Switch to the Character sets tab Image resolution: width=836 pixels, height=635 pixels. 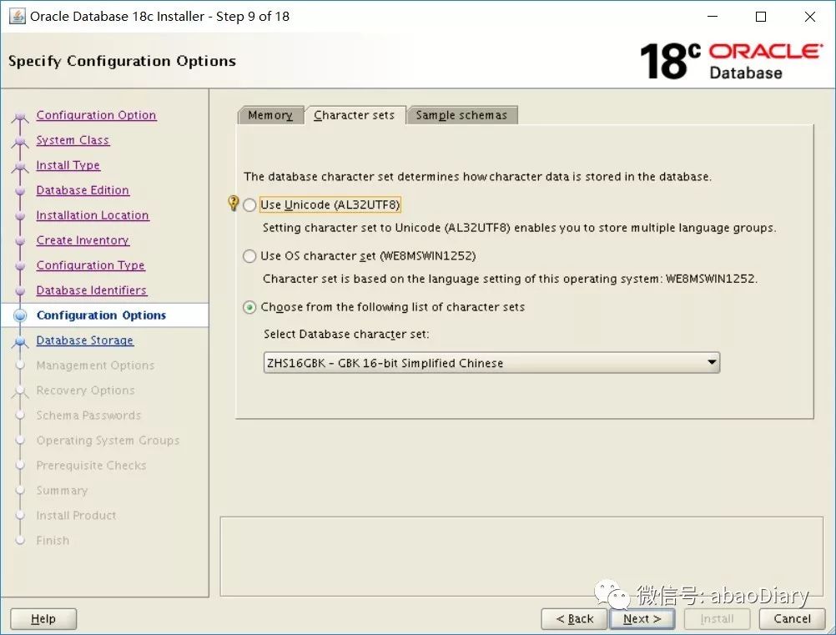(x=355, y=115)
